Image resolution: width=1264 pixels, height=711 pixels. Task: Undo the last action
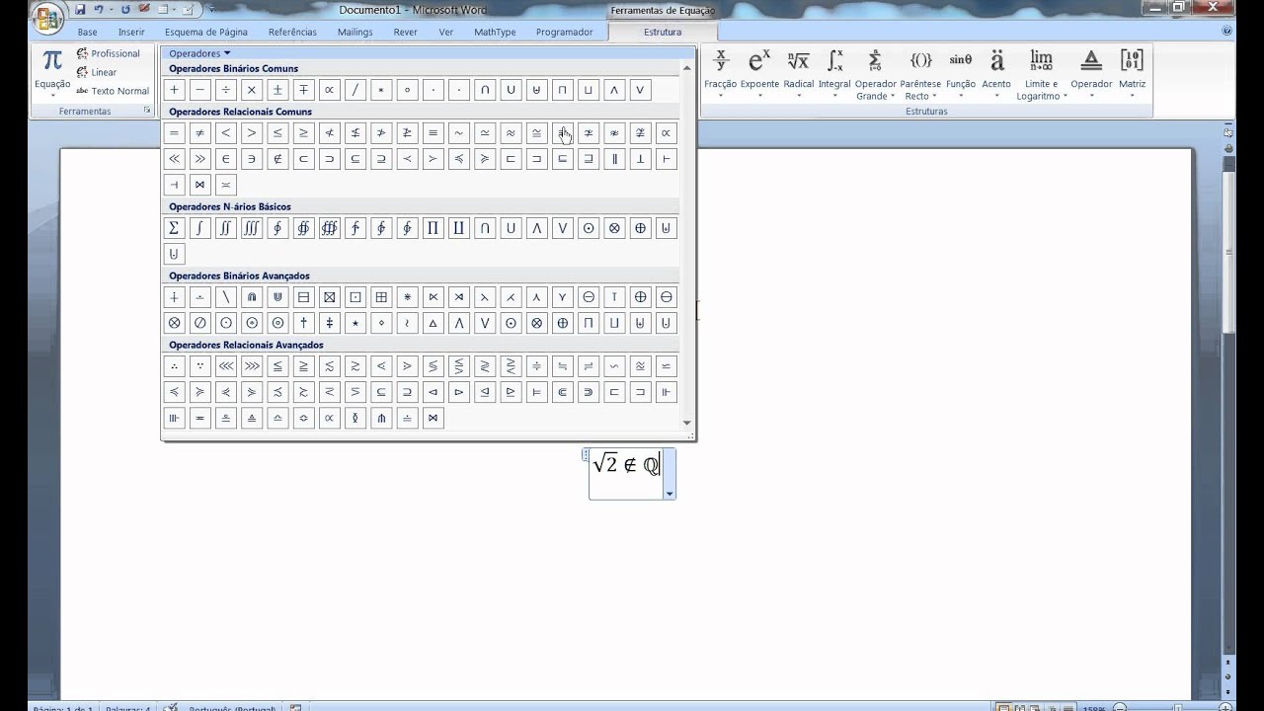tap(99, 10)
